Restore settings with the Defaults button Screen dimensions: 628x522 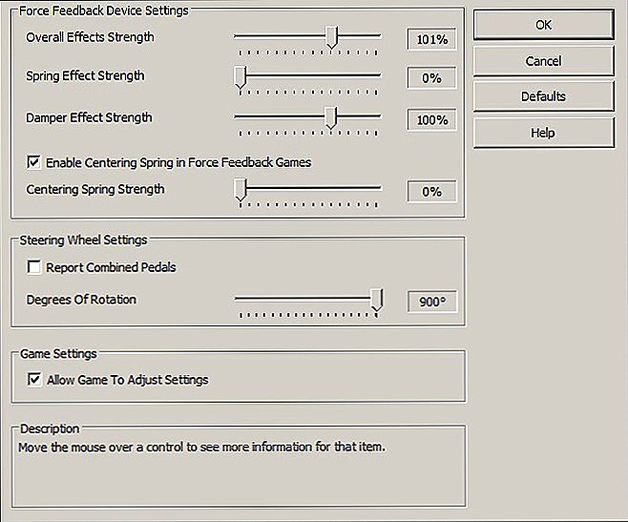point(543,96)
